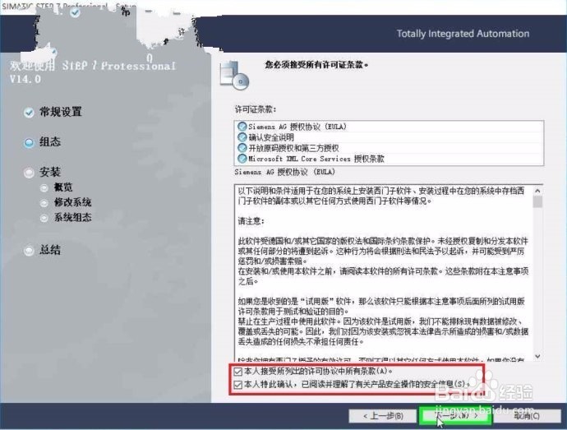This screenshot has width=567, height=430.
Task: Click the step bullet beside 概览
Action: [44, 187]
